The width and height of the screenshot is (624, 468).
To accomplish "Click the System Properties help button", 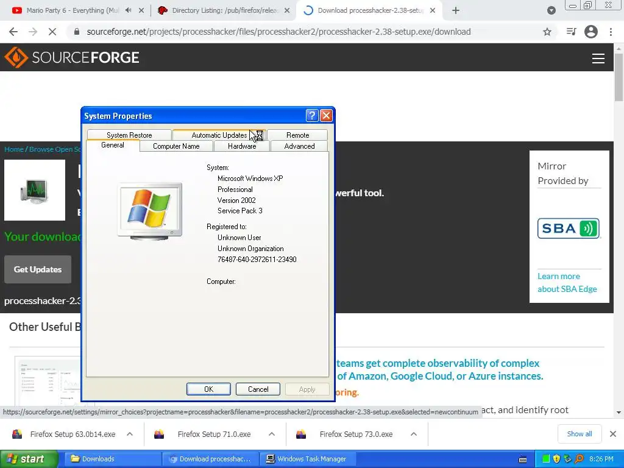I will click(312, 115).
